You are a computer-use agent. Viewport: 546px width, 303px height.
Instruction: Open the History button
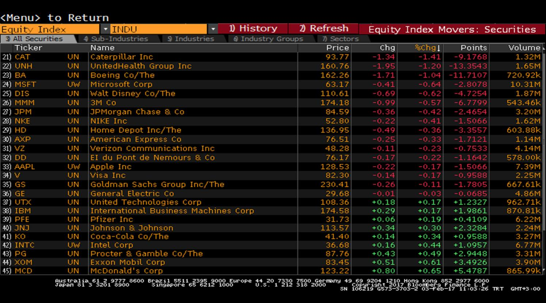pyautogui.click(x=253, y=29)
